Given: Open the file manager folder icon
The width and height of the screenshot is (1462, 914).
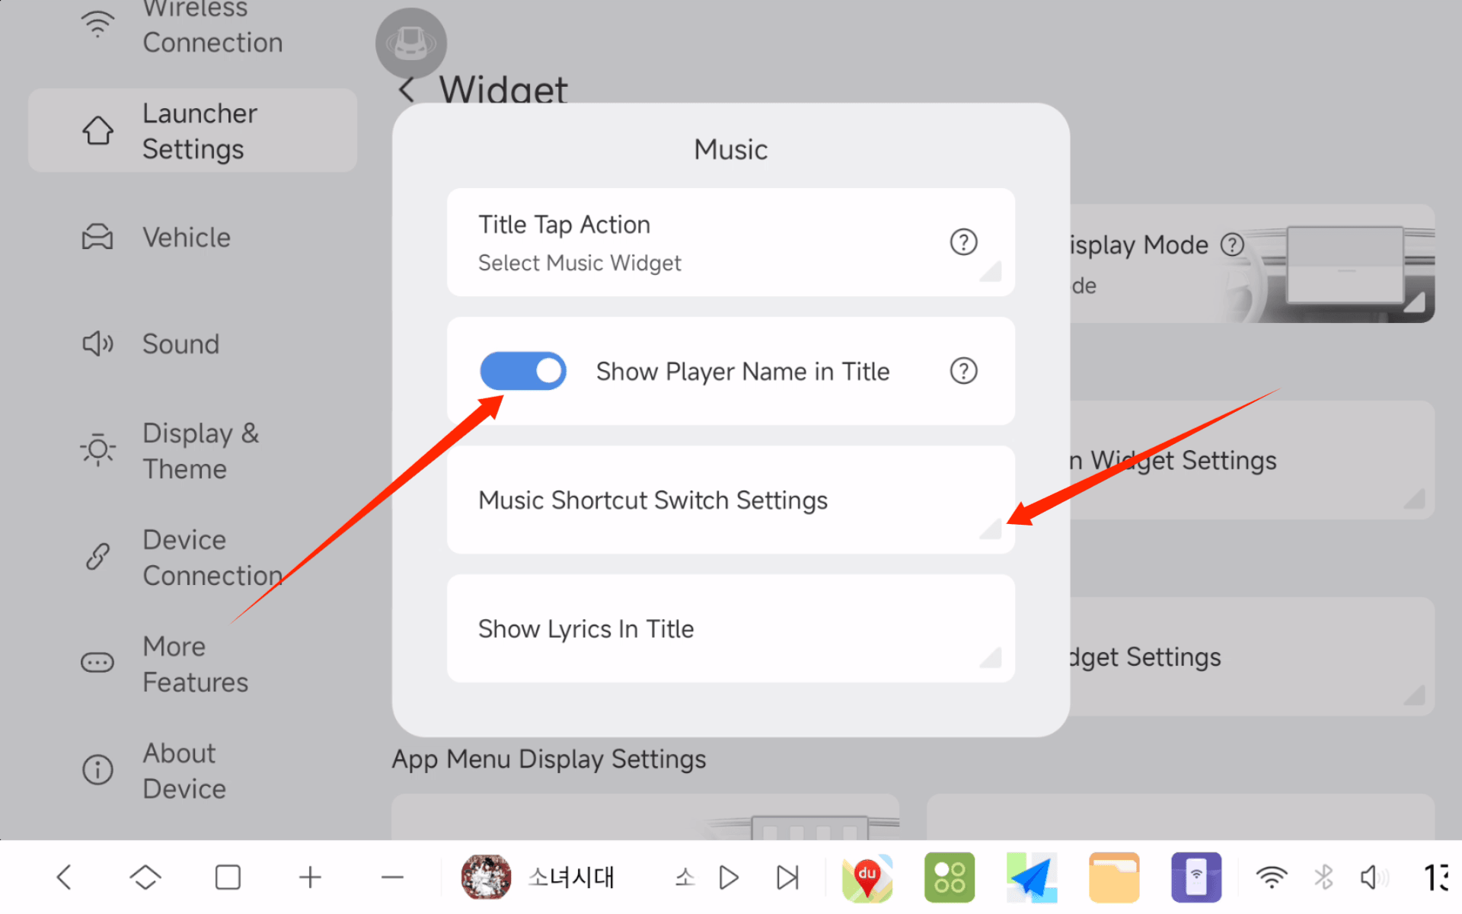Looking at the screenshot, I should click(x=1114, y=877).
